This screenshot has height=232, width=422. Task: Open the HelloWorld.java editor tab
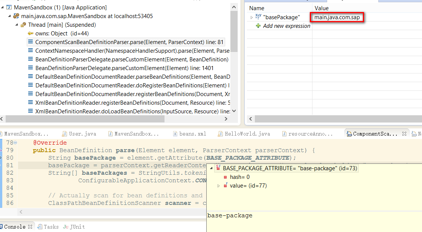[244, 134]
